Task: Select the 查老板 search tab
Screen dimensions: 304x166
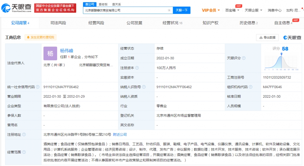Action: (103, 4)
